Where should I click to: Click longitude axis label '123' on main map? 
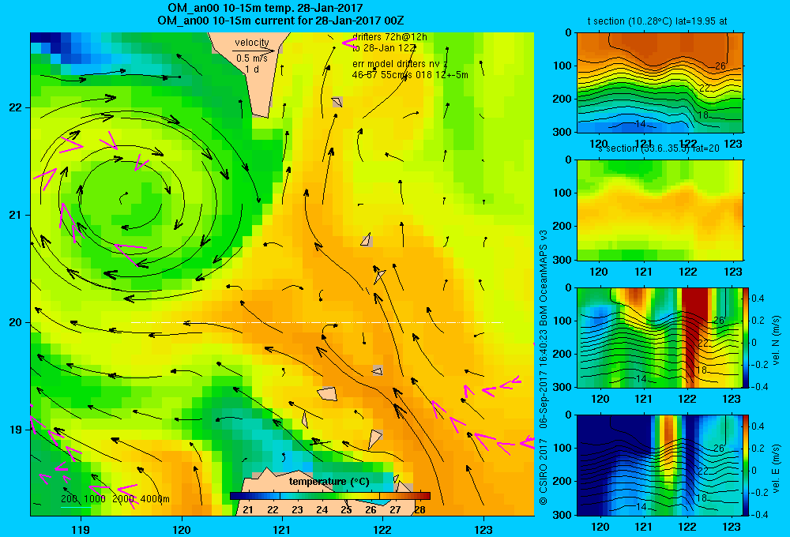pos(483,529)
